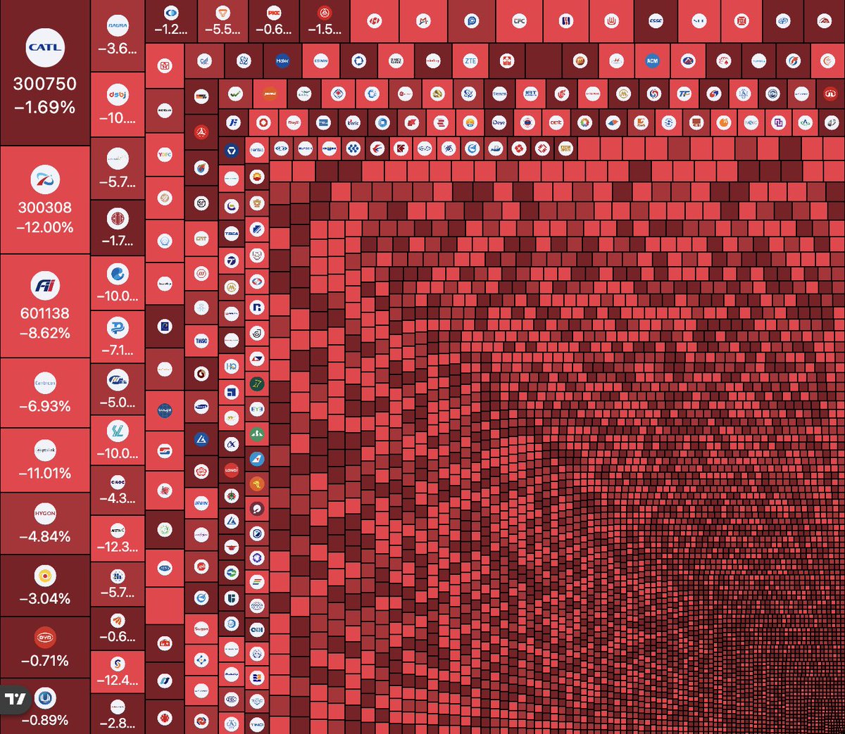Select the logo above -3.04%

click(x=45, y=576)
